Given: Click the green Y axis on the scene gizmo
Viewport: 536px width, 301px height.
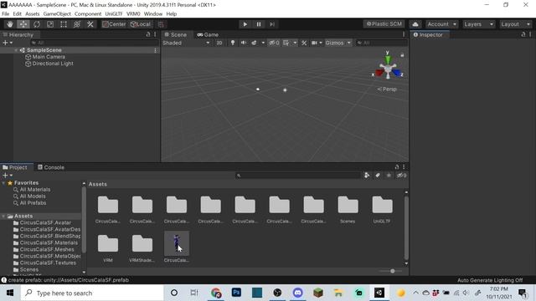Looking at the screenshot, I should tap(388, 59).
